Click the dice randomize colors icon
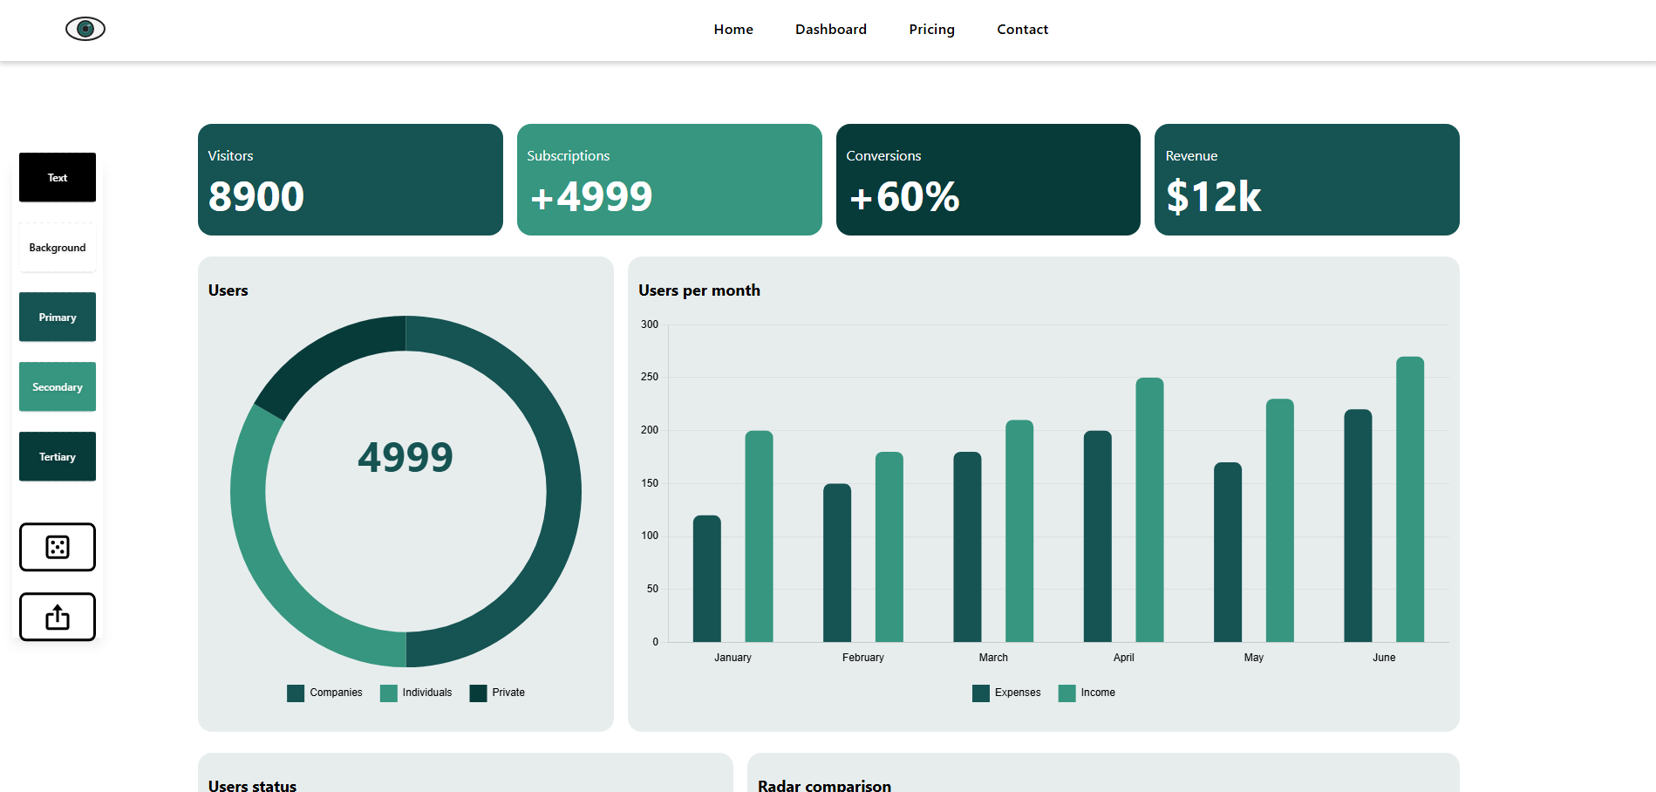This screenshot has width=1656, height=792. [58, 547]
